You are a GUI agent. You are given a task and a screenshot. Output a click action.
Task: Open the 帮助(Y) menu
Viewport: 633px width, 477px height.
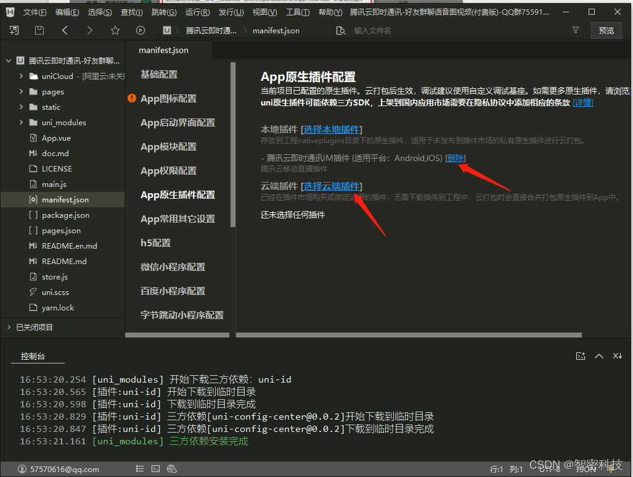330,12
